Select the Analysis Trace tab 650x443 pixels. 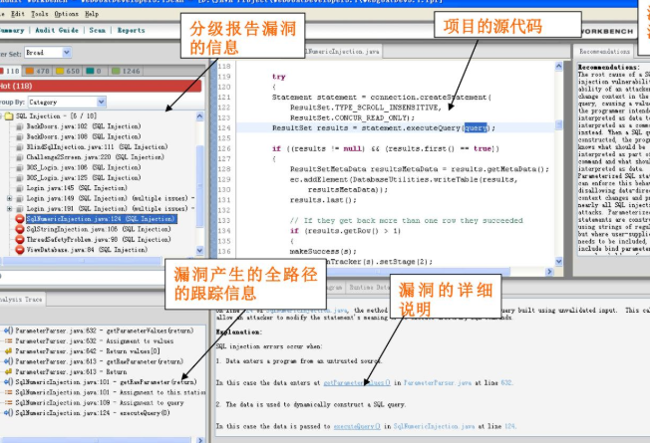point(22,299)
